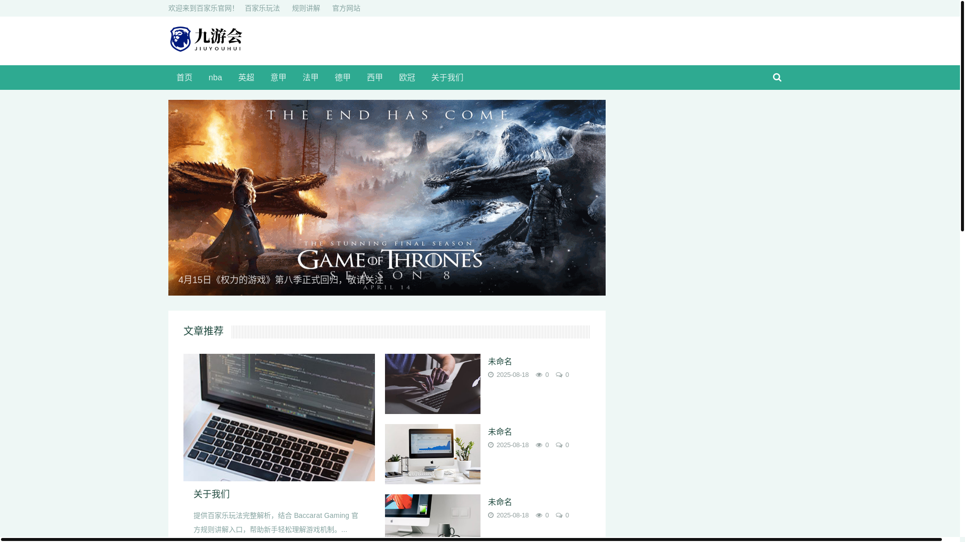This screenshot has width=965, height=542.
Task: Click date clock icon of third 未命名 article
Action: pyautogui.click(x=491, y=515)
